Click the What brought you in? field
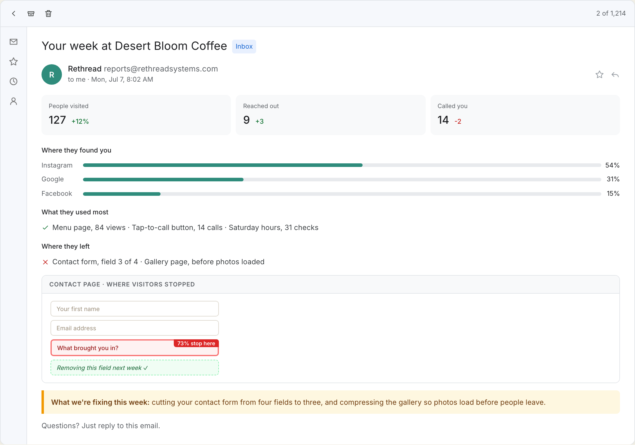 coord(135,348)
